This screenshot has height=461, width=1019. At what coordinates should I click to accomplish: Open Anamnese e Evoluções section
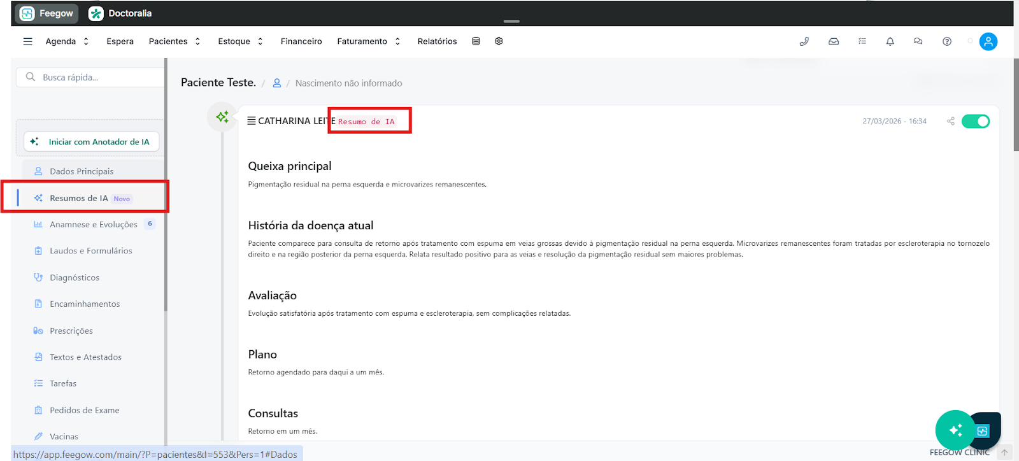tap(94, 224)
